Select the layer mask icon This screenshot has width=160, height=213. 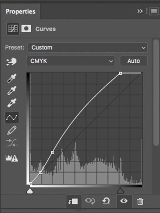pos(26,29)
